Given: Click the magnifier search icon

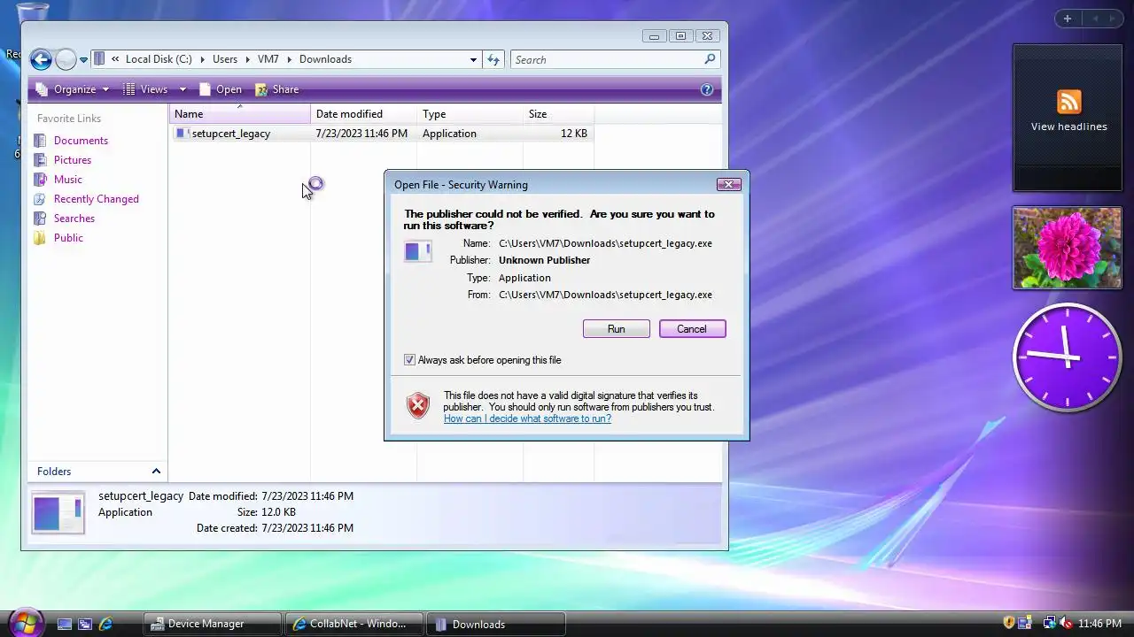Looking at the screenshot, I should coord(710,59).
